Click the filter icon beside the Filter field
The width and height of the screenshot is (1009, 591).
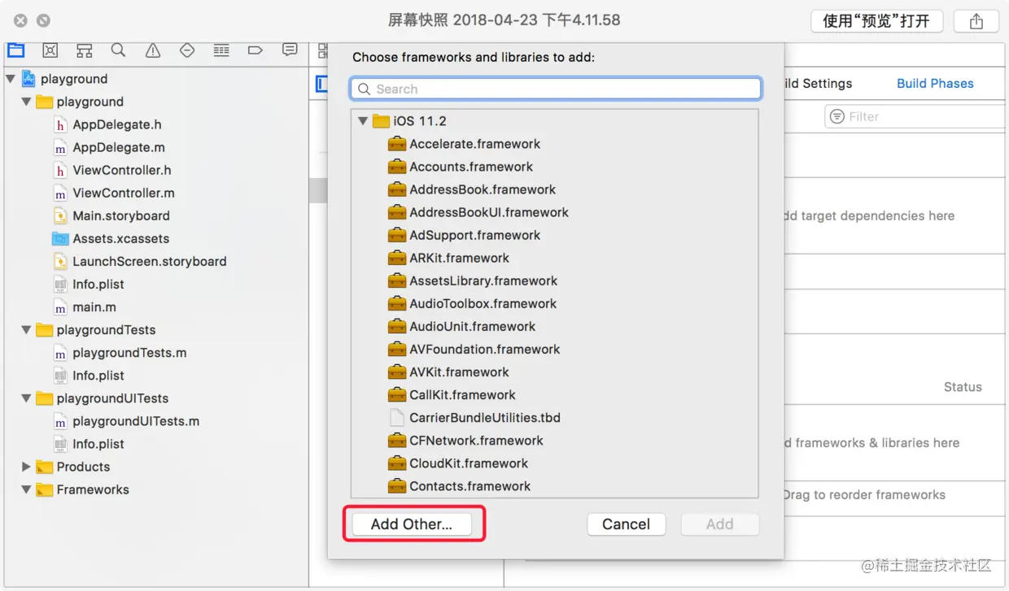click(x=836, y=117)
